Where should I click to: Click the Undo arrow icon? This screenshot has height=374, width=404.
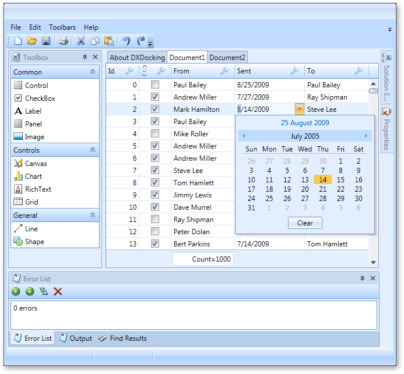(x=126, y=41)
